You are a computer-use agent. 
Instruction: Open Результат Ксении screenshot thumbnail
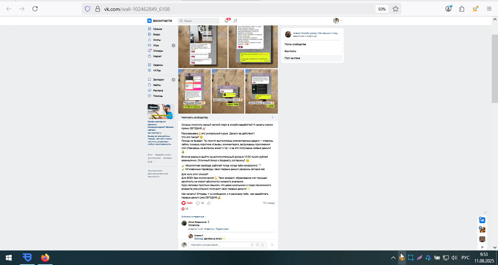(194, 91)
